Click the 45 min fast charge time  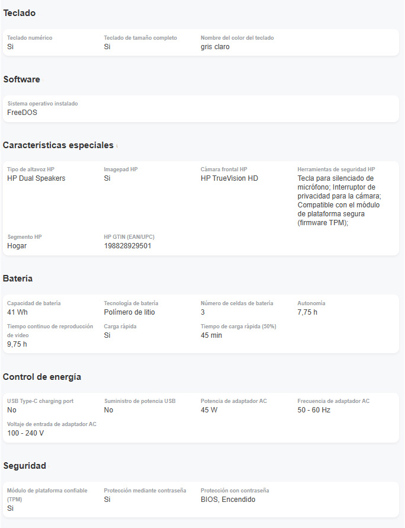click(x=211, y=335)
